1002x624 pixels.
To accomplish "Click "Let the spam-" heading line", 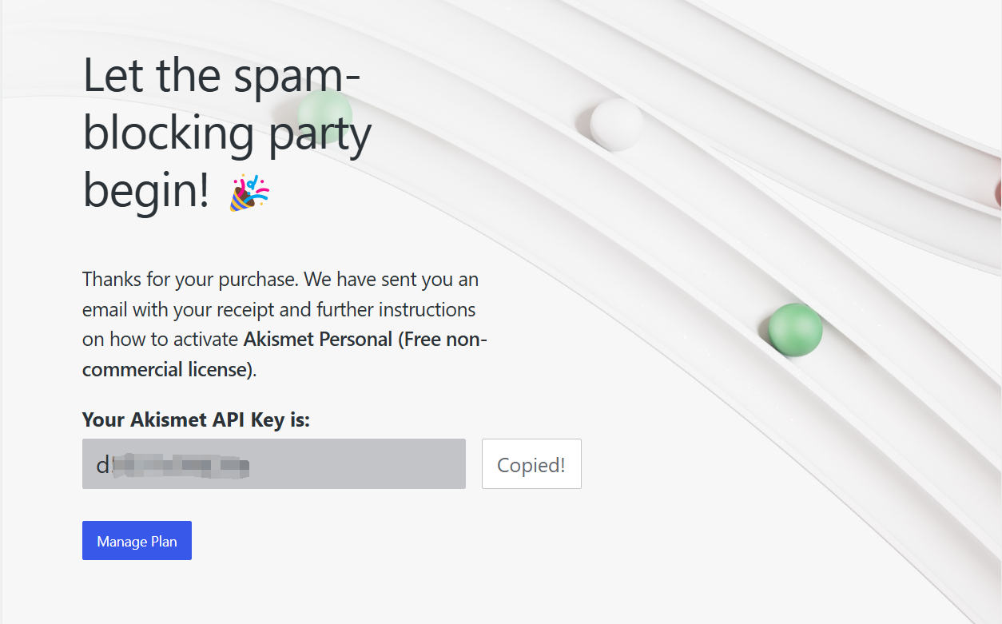I will point(221,76).
